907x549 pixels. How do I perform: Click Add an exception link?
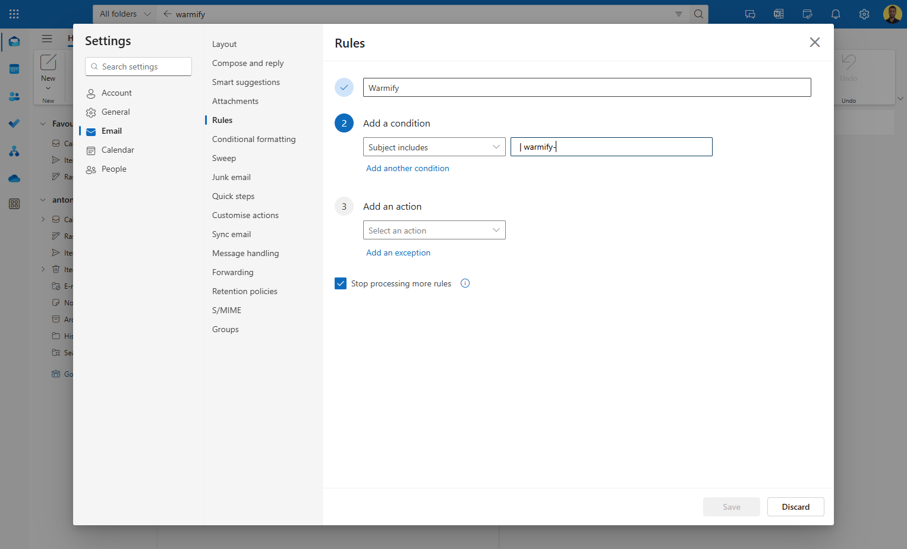[398, 253]
